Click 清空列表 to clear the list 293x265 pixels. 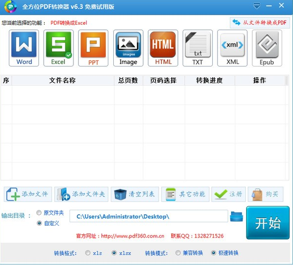[x=135, y=194]
